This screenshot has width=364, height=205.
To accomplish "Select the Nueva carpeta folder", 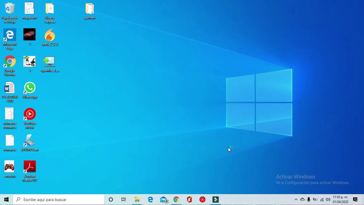I will point(49,13).
